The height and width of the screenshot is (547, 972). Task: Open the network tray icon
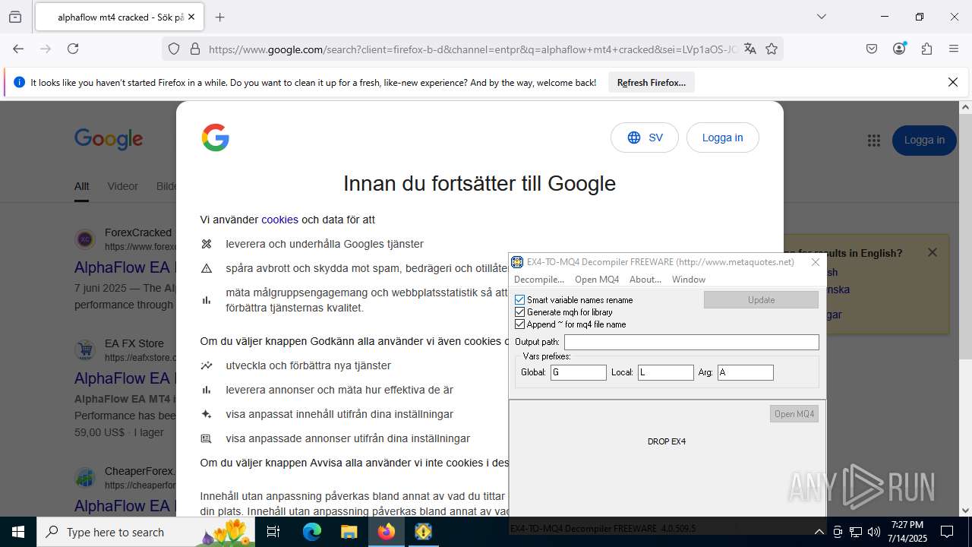(856, 532)
